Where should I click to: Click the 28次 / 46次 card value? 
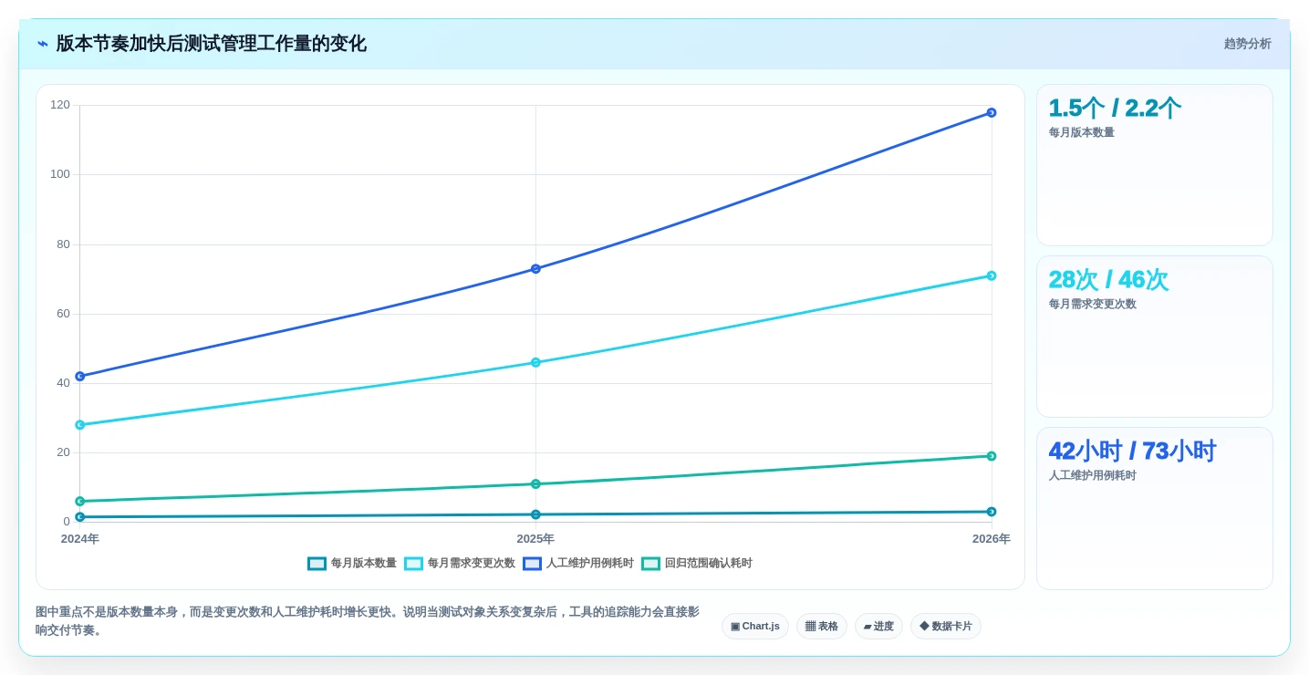(1108, 280)
